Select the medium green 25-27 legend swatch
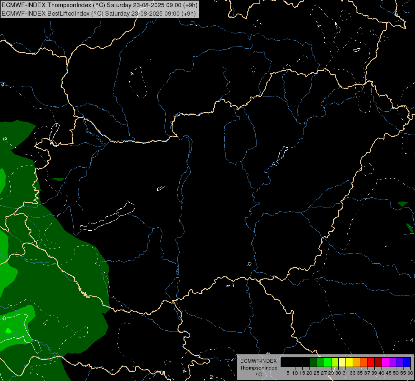 pos(320,362)
